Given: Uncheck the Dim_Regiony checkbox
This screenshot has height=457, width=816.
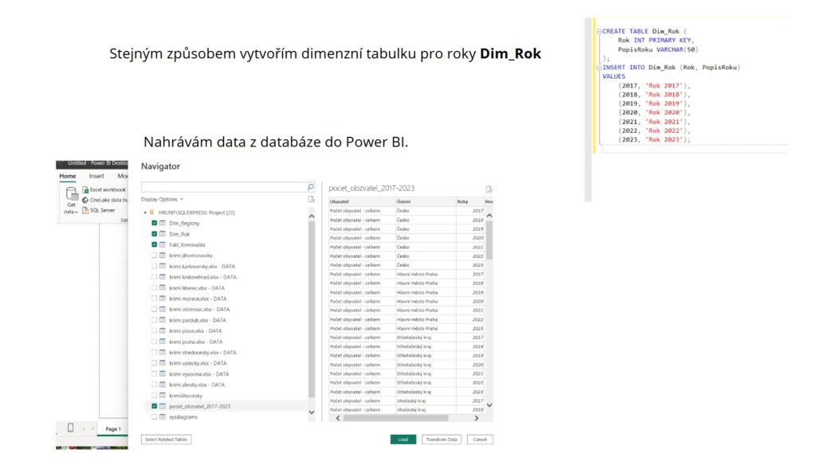Looking at the screenshot, I should pyautogui.click(x=154, y=223).
